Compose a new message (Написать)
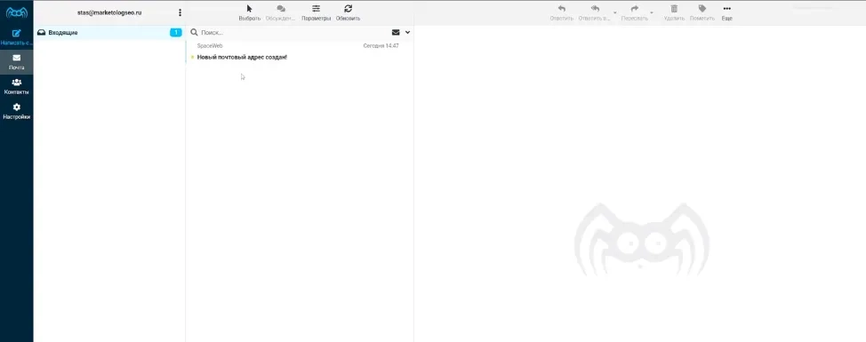Viewport: 866px width, 342px height. [17, 37]
